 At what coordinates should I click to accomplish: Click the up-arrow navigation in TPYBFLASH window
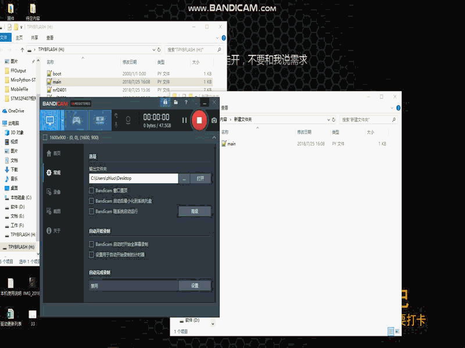tap(22, 50)
